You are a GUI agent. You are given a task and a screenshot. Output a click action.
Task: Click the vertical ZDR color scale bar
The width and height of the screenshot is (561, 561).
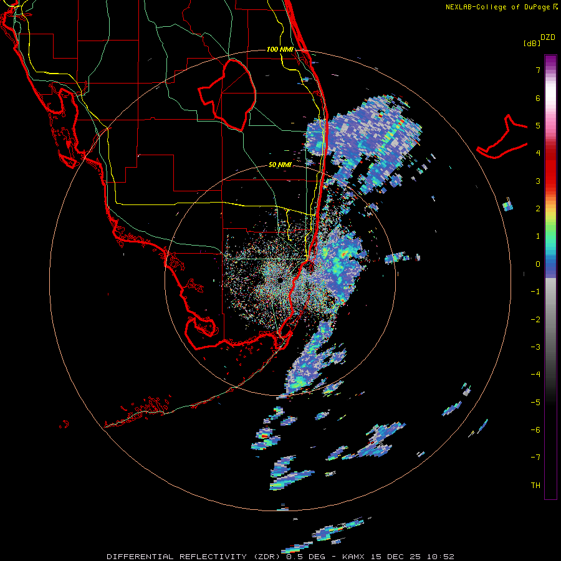[550, 277]
